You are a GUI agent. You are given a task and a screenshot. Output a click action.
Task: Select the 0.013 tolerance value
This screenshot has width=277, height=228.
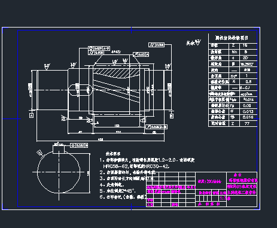[248, 111]
